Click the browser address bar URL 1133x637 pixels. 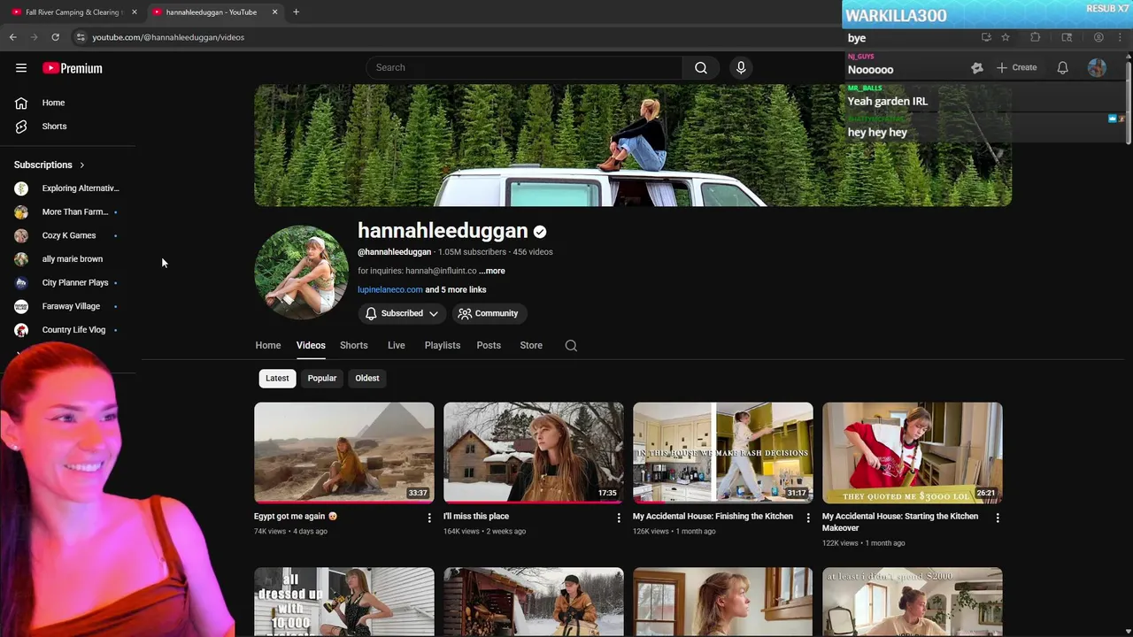(168, 37)
